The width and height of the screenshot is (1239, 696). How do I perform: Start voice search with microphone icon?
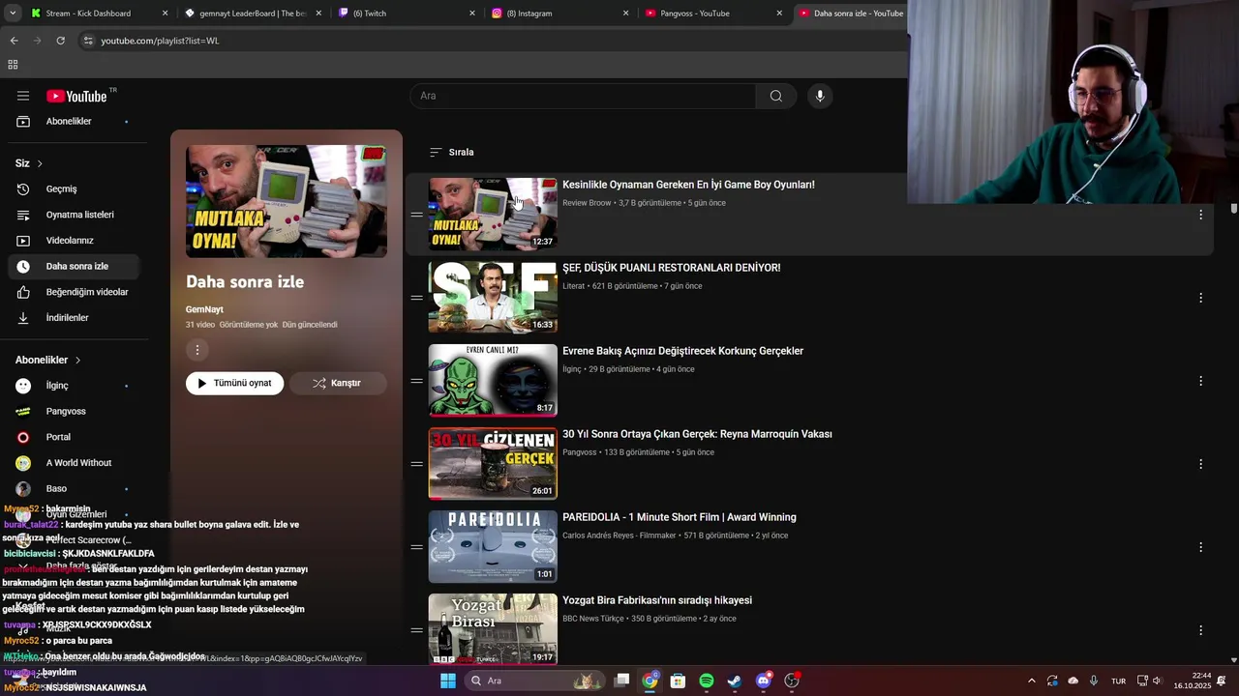point(820,96)
